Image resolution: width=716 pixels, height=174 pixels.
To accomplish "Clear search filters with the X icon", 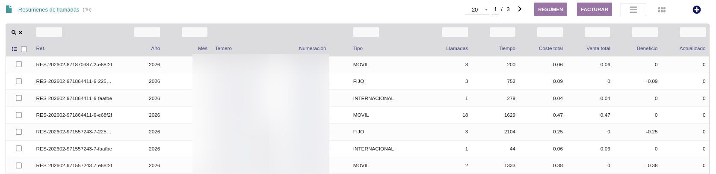I will tap(20, 32).
